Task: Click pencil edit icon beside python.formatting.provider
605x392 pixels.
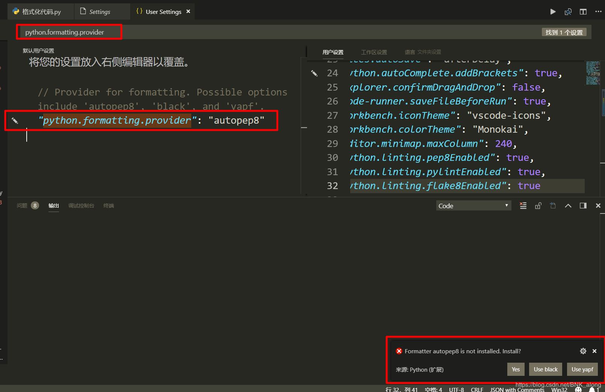Action: tap(15, 121)
